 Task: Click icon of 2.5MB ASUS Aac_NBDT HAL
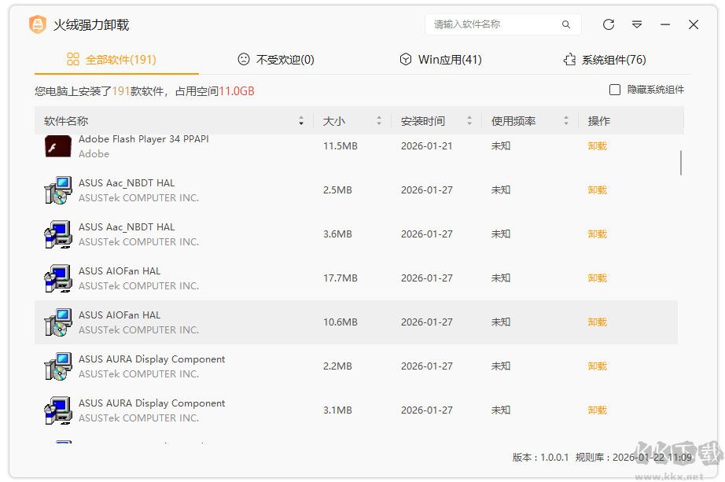(x=58, y=190)
